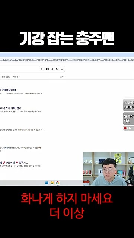134x238 pixels.
Task: Open the result with #모이래 충주시 title
Action: pos(14,163)
